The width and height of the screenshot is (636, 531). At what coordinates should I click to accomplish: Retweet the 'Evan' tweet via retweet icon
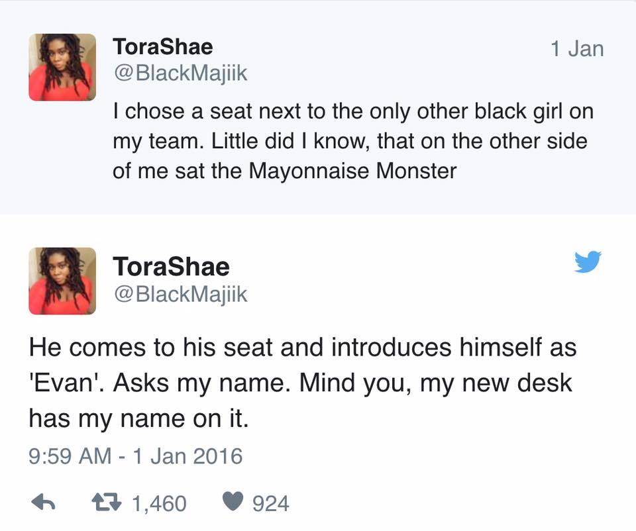[107, 503]
